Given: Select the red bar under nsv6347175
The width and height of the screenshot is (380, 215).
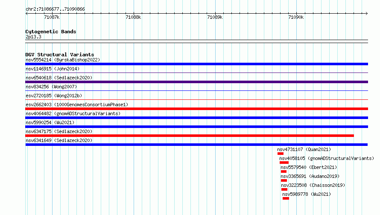Looking at the screenshot, I should [x=190, y=136].
